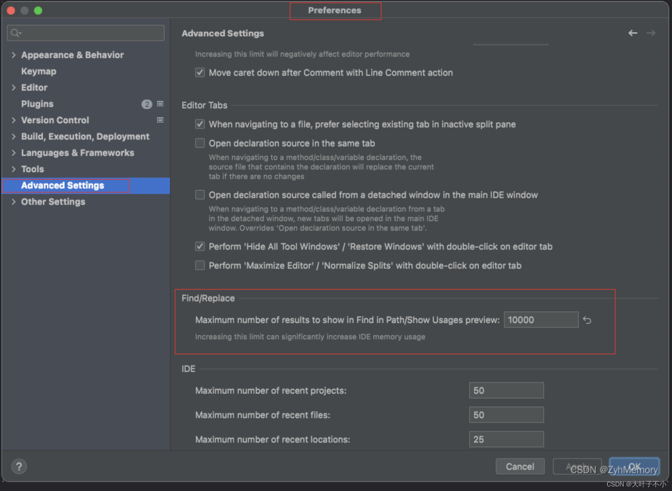672x491 pixels.
Task: Reset Find in Path results limit
Action: click(x=587, y=320)
